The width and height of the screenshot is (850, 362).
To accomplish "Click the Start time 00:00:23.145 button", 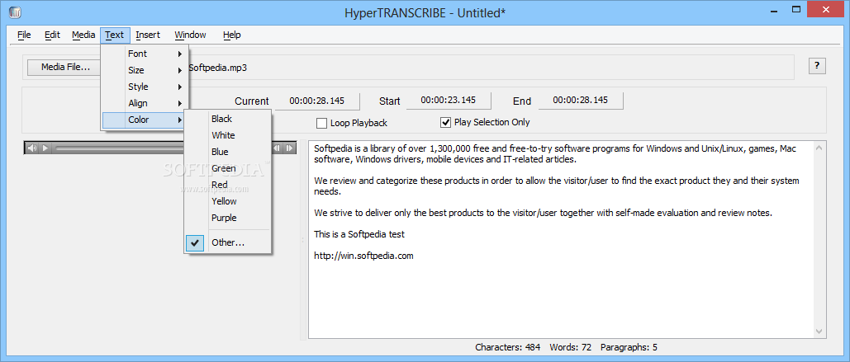I will pyautogui.click(x=449, y=101).
